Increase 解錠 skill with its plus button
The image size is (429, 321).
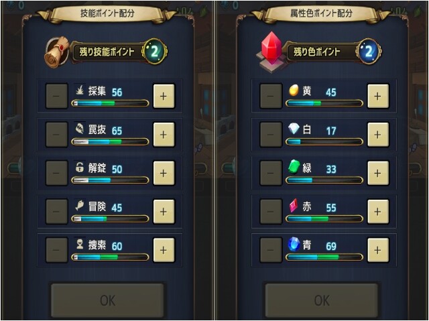coord(164,173)
